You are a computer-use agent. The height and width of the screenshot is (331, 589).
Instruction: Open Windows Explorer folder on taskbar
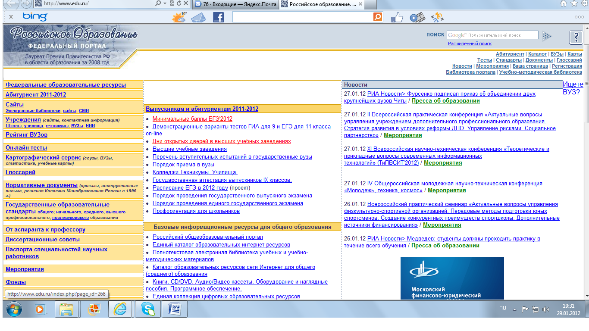pos(67,309)
